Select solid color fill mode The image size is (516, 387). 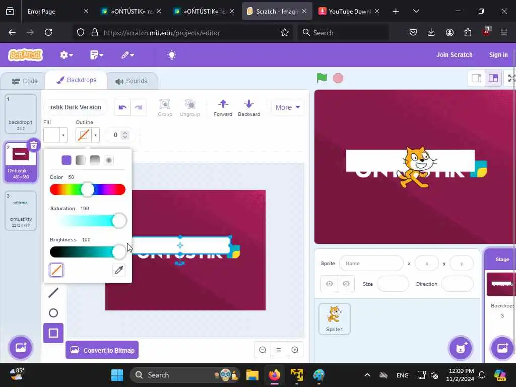[67, 160]
